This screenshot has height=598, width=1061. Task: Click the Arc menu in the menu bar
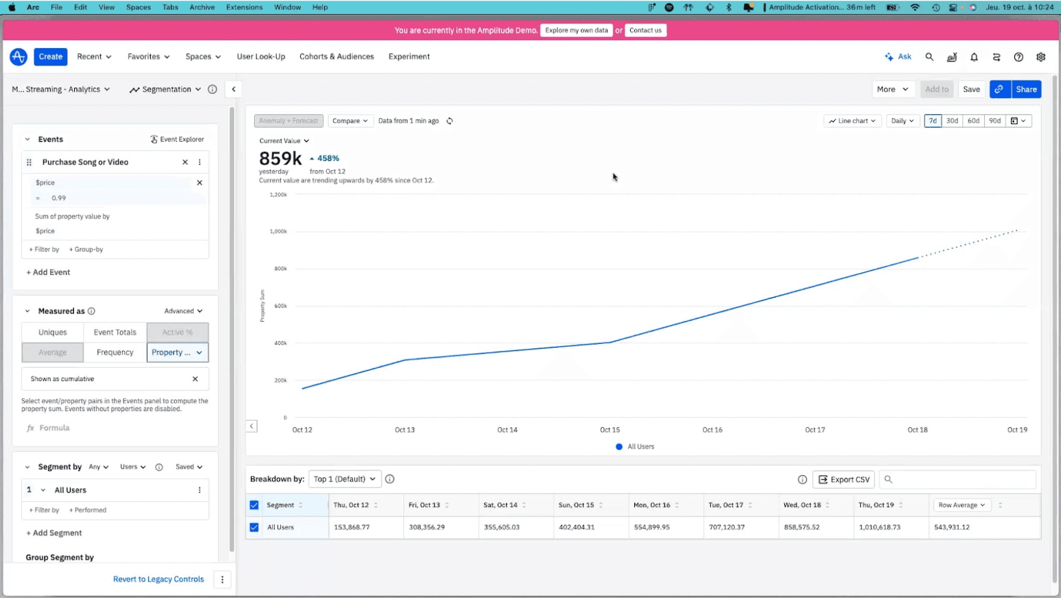(x=32, y=7)
